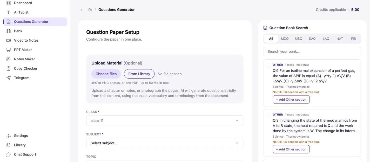Click the Questions Generator document icon
The width and height of the screenshot is (370, 162).
point(9,22)
